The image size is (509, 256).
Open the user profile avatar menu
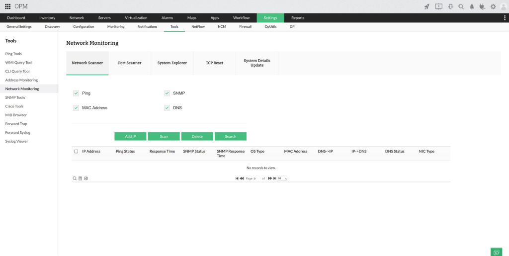(x=503, y=6)
